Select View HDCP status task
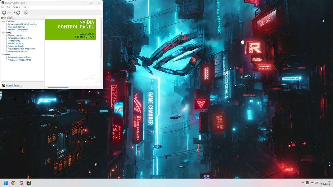This screenshot has height=187, width=333. [x=15, y=44]
